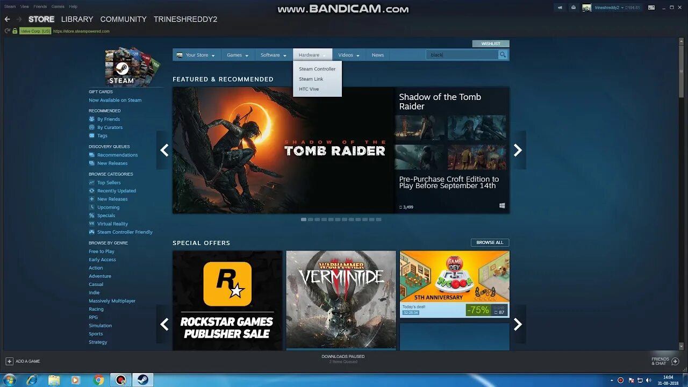Image resolution: width=688 pixels, height=387 pixels.
Task: Switch to the LIBRARY tab
Action: (77, 19)
